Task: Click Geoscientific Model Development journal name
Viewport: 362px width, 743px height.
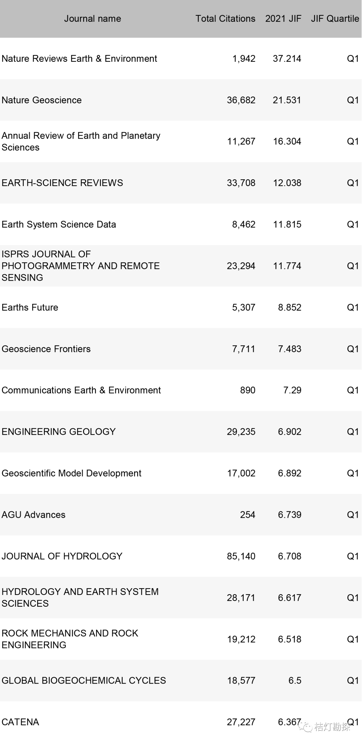Action: 71,473
